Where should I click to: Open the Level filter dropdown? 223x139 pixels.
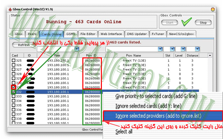tap(183, 49)
